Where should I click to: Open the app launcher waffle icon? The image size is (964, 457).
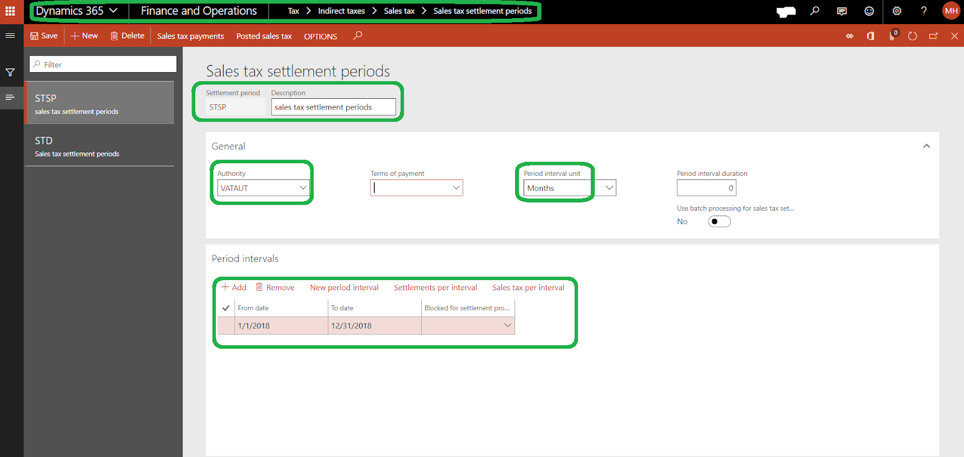pos(10,11)
